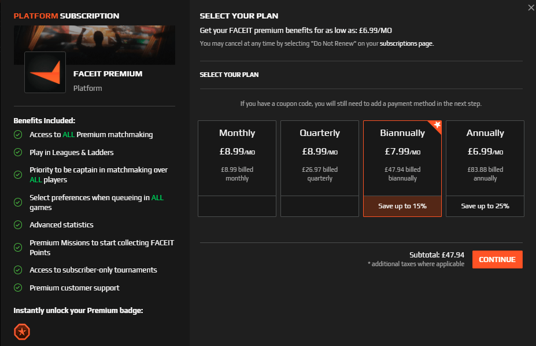Click the Save up to 25% label

click(x=485, y=206)
